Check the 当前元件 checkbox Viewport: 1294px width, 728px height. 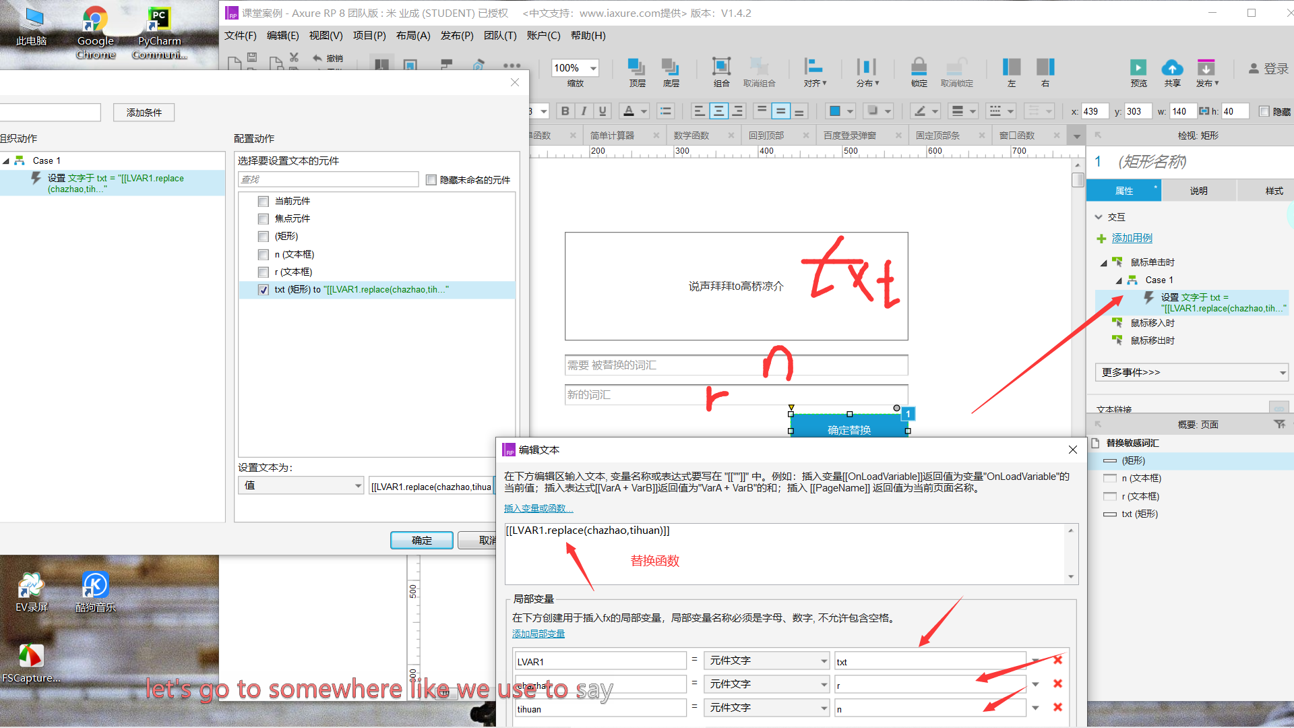click(x=264, y=201)
